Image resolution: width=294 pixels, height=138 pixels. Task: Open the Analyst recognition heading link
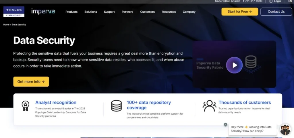[x=56, y=102]
